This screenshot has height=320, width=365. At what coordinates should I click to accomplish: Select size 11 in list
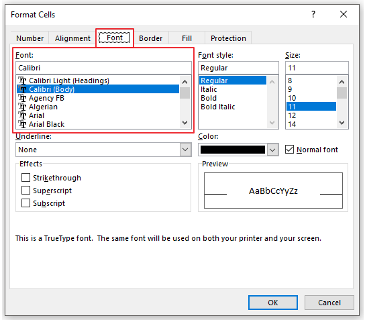tap(311, 107)
